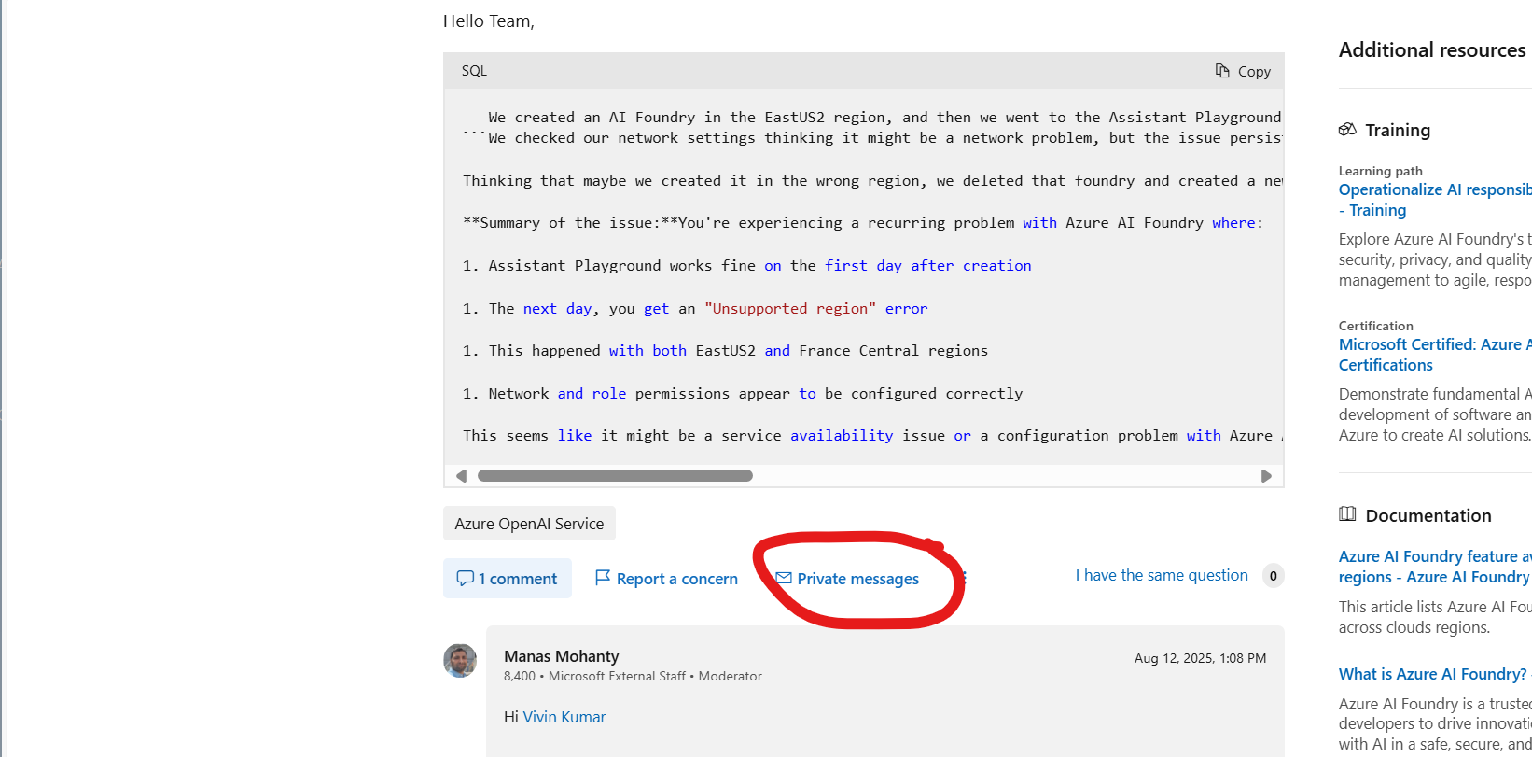Click the speech bubble icon beside 1 comment
This screenshot has width=1532, height=757.
[466, 578]
